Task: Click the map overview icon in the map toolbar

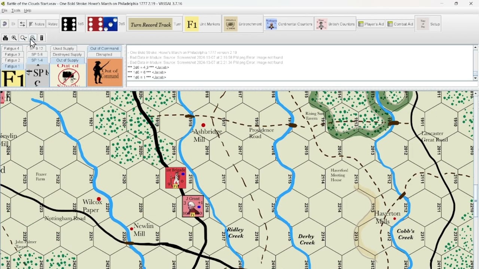Action: pyautogui.click(x=42, y=38)
